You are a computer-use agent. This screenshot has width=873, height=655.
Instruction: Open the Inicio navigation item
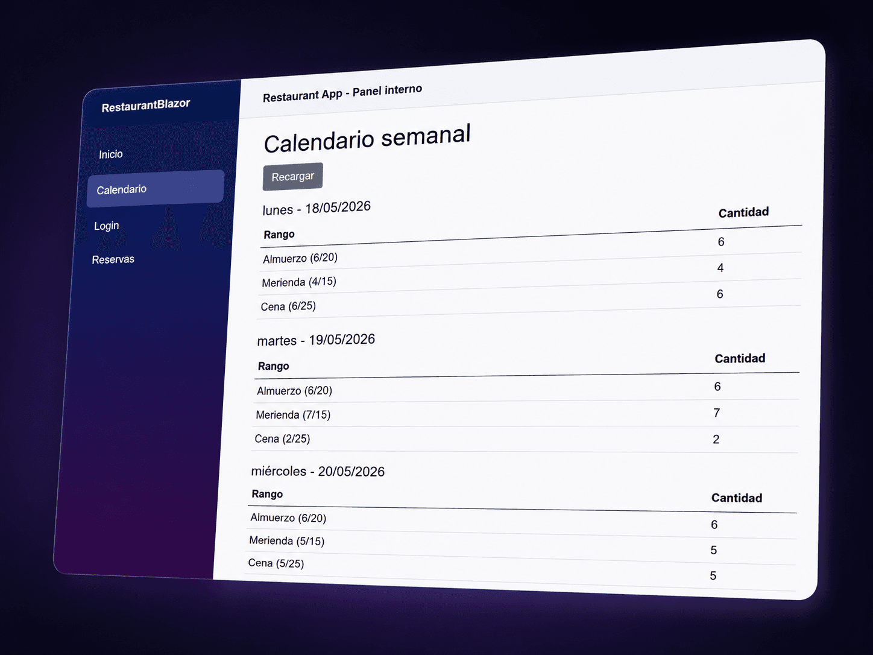coord(111,154)
